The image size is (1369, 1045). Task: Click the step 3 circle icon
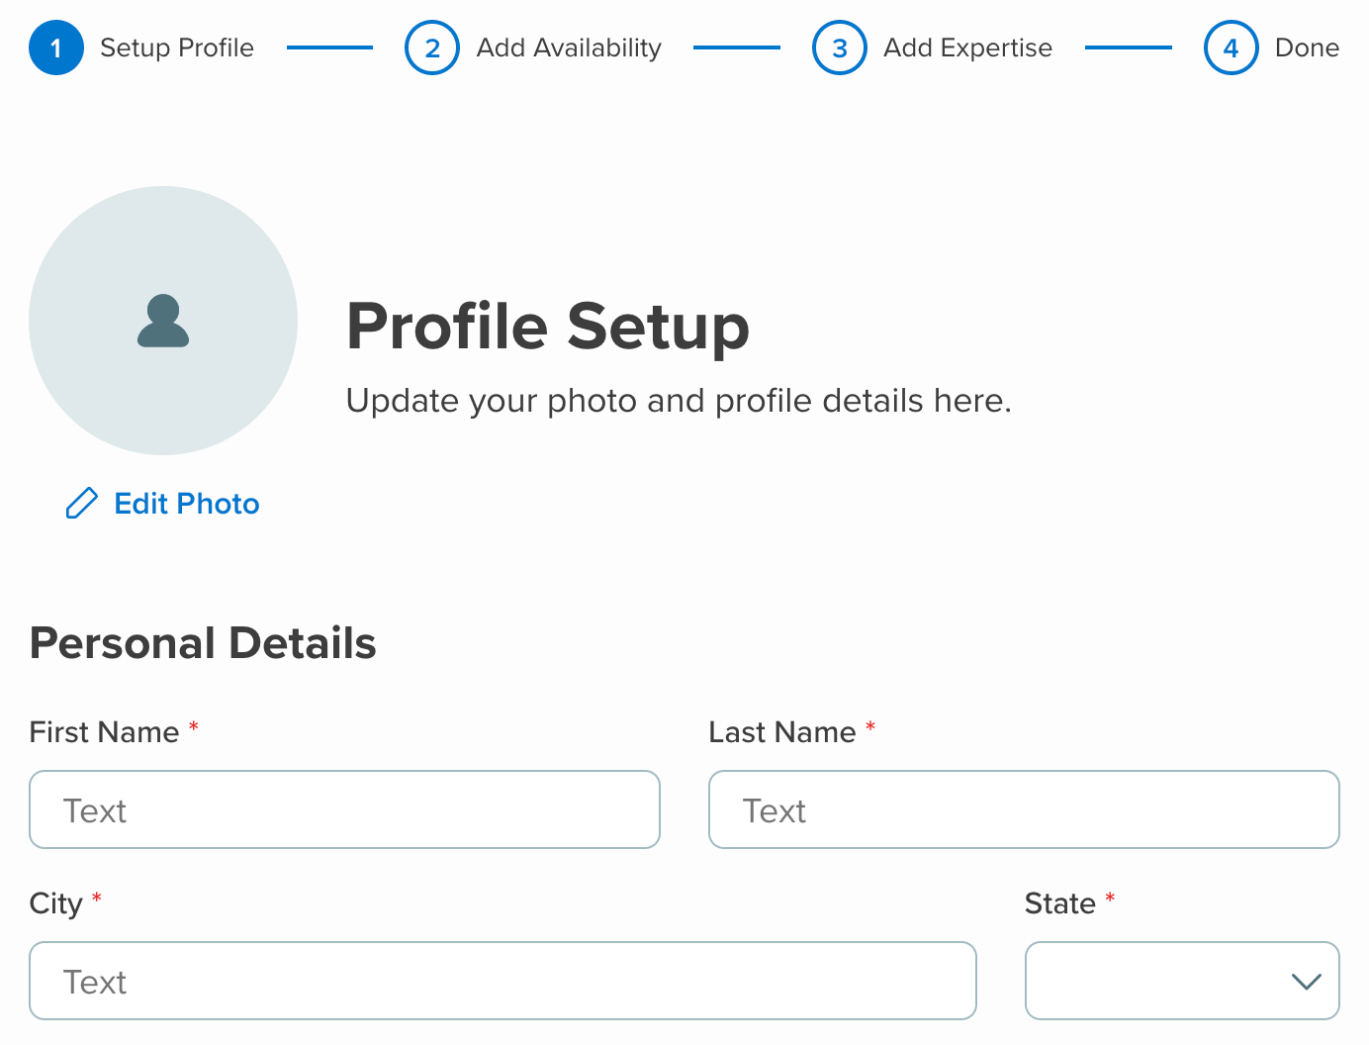pos(840,47)
